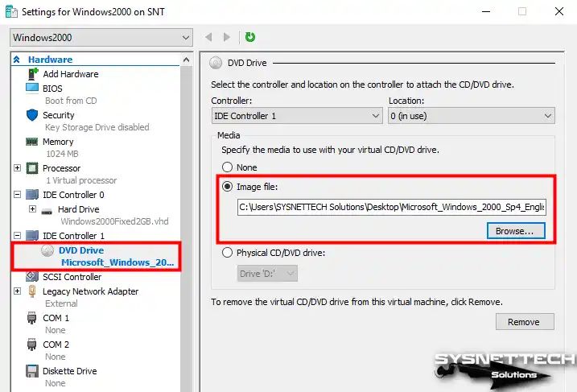Screen dimensions: 577x392
Task: Collapse the Hardware section chevron
Action: [17, 60]
